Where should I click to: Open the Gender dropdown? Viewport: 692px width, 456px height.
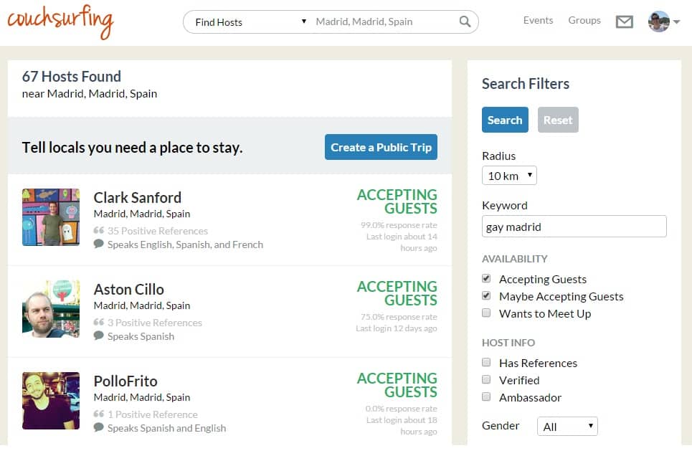(x=567, y=427)
